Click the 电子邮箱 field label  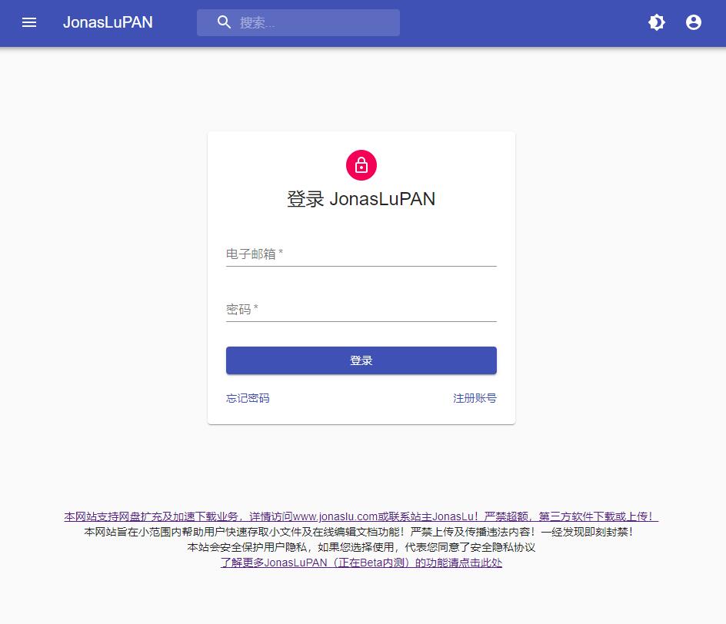coord(255,254)
